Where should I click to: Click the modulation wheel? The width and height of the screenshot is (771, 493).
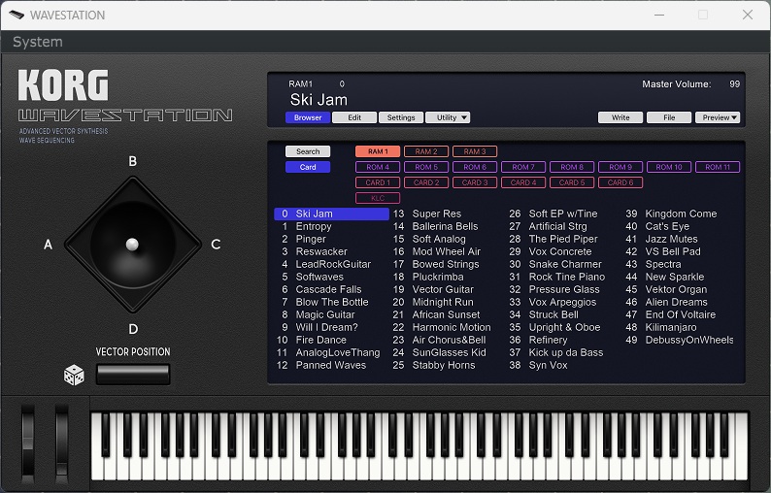[x=62, y=442]
